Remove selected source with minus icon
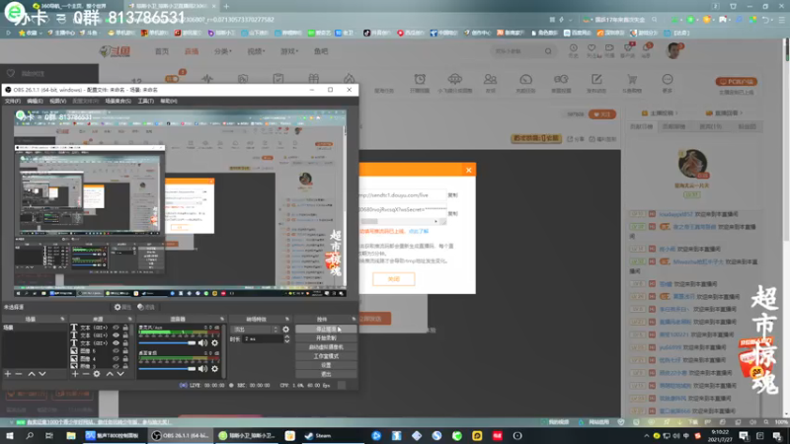Screen dimensions: 790x444 click(x=86, y=374)
